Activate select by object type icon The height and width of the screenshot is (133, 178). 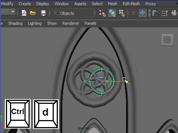[112, 13]
